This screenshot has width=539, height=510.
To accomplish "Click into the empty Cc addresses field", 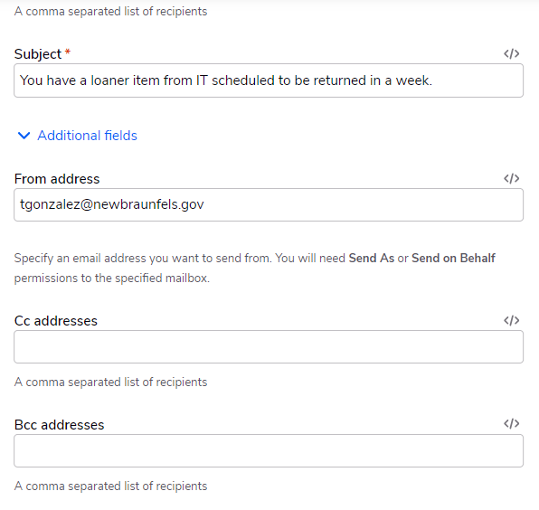I will (x=269, y=346).
